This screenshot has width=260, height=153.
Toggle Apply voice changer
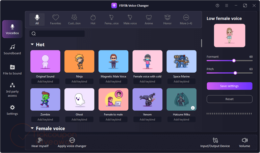pos(72,143)
